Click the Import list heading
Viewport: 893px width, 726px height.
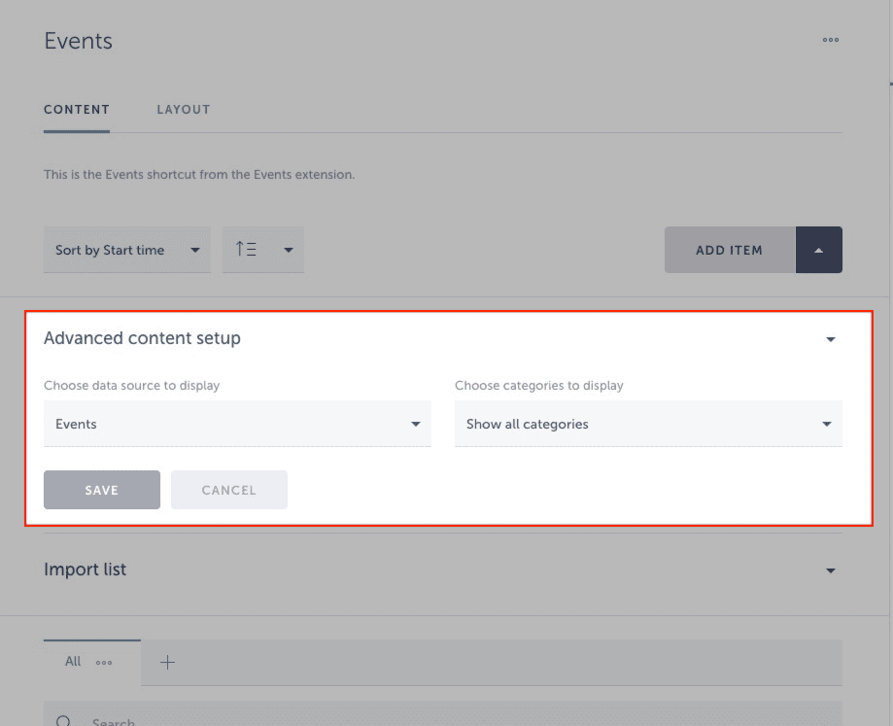(86, 570)
